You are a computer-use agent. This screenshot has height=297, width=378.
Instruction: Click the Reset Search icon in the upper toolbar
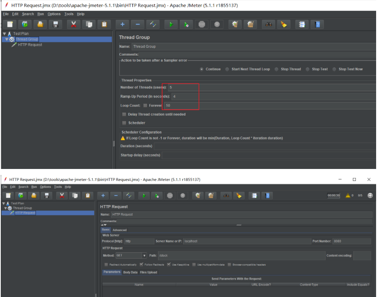284,24
